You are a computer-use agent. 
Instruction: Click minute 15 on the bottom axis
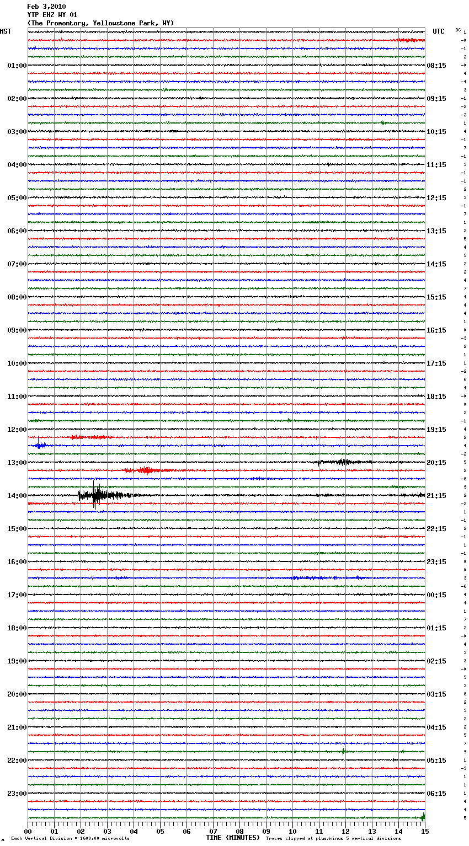tap(425, 831)
